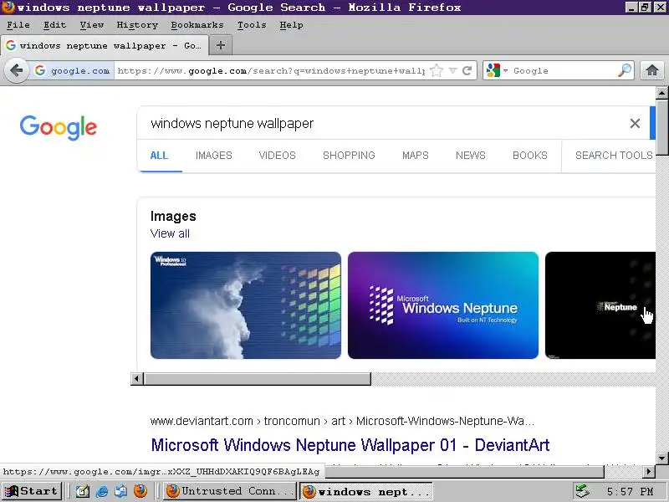The height and width of the screenshot is (502, 669).
Task: Open the Firefox home page button
Action: 652,70
